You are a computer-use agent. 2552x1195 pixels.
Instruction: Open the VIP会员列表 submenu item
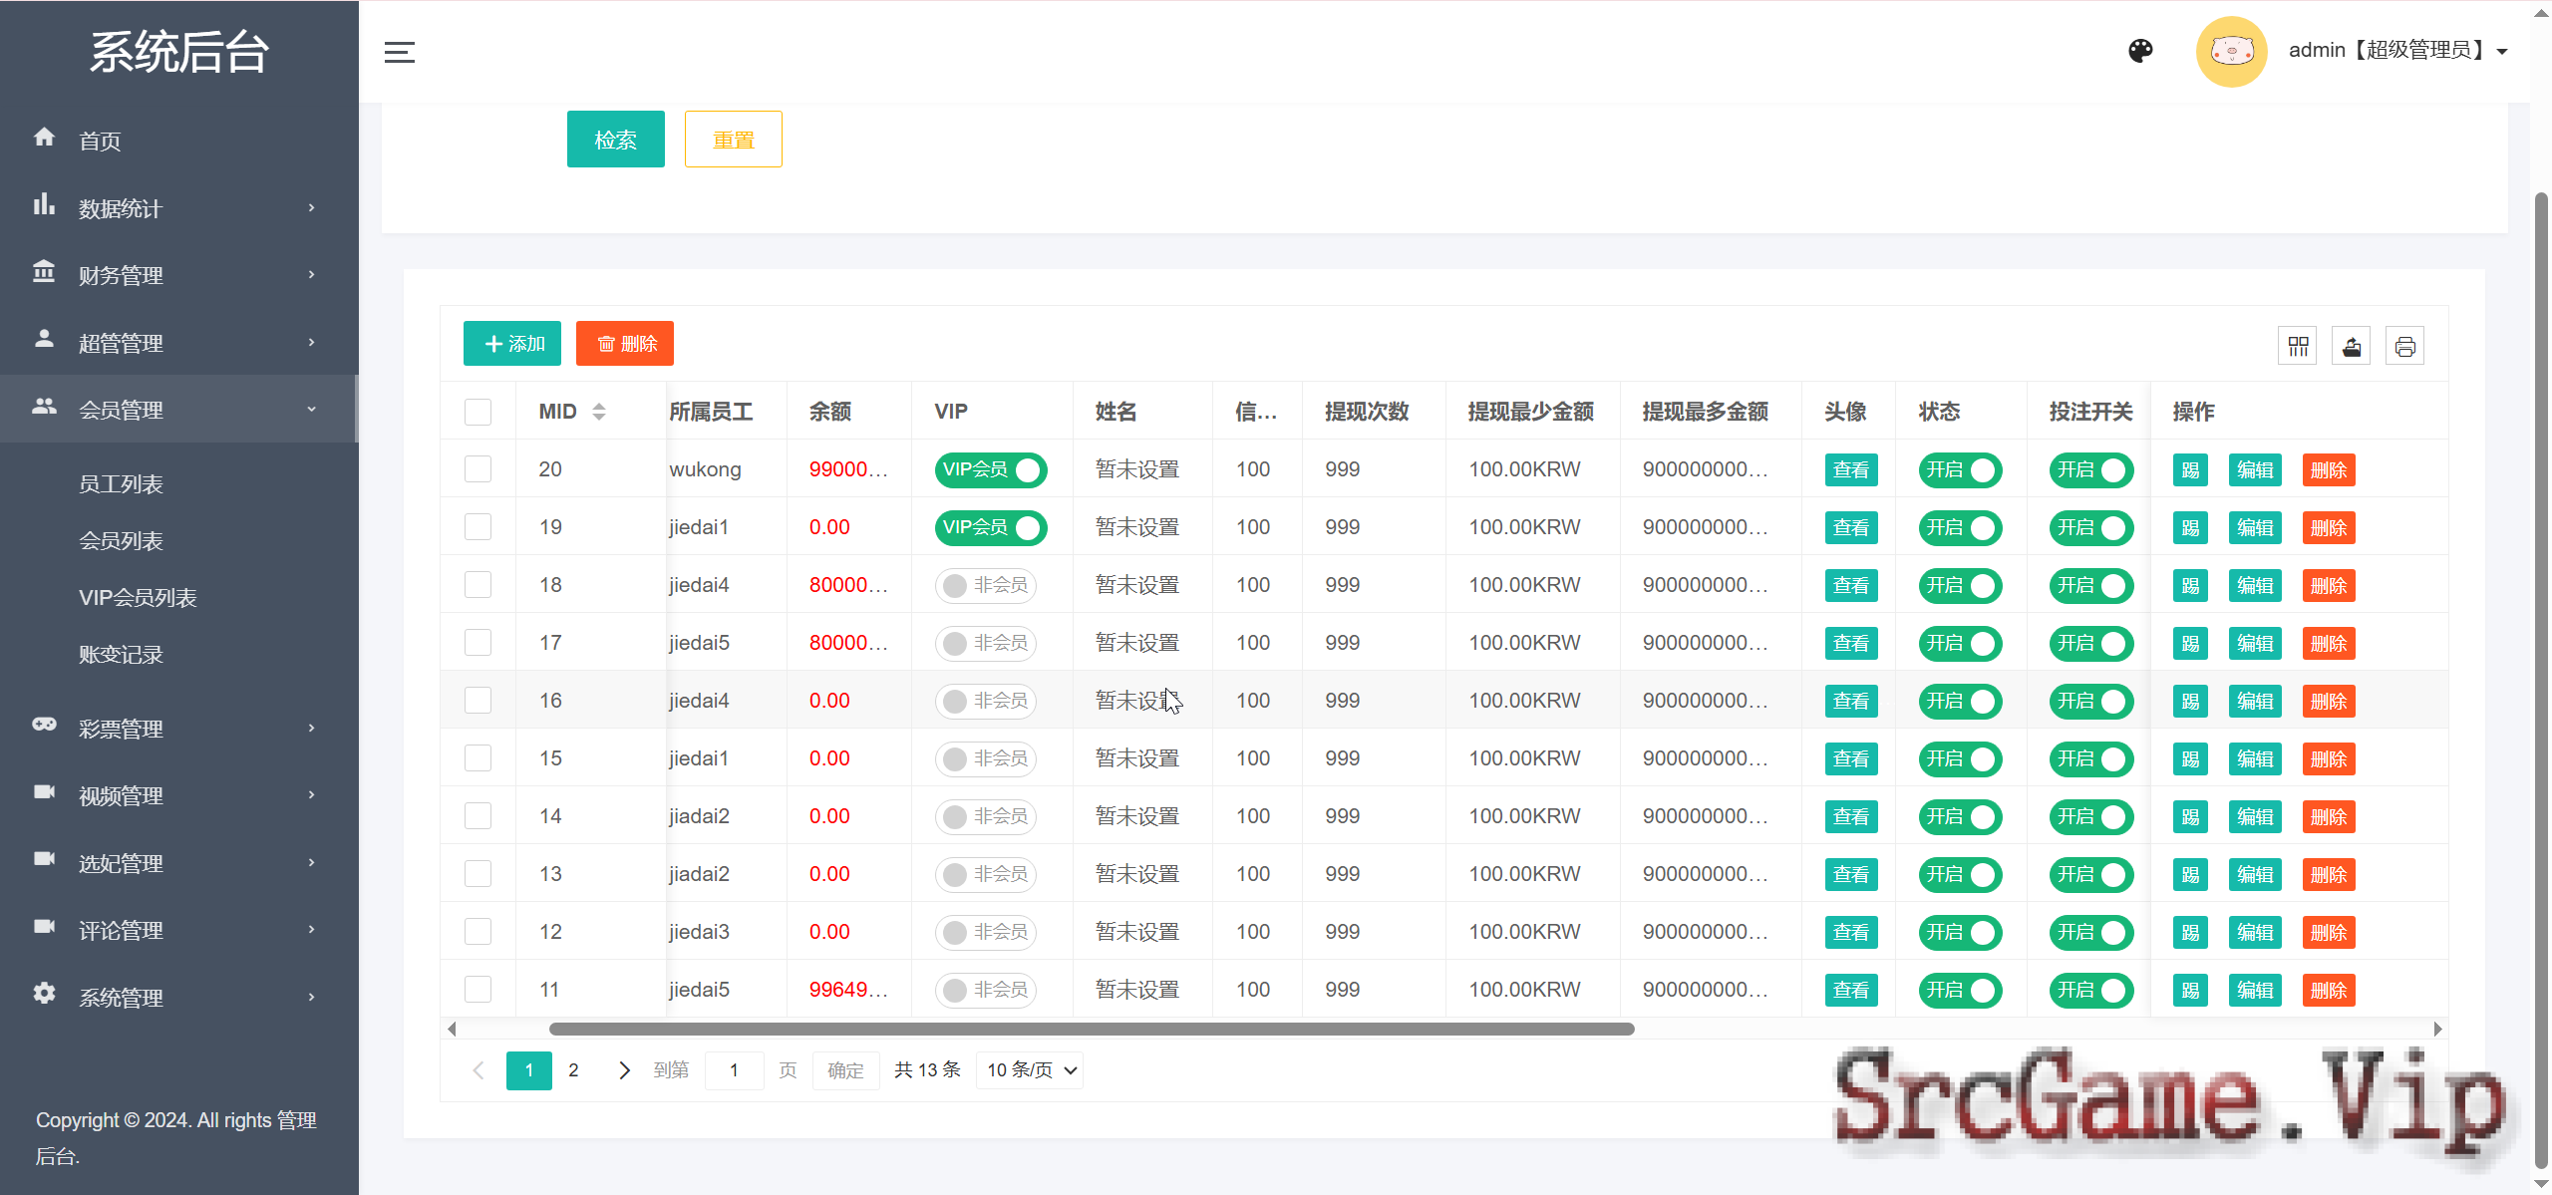click(x=138, y=598)
